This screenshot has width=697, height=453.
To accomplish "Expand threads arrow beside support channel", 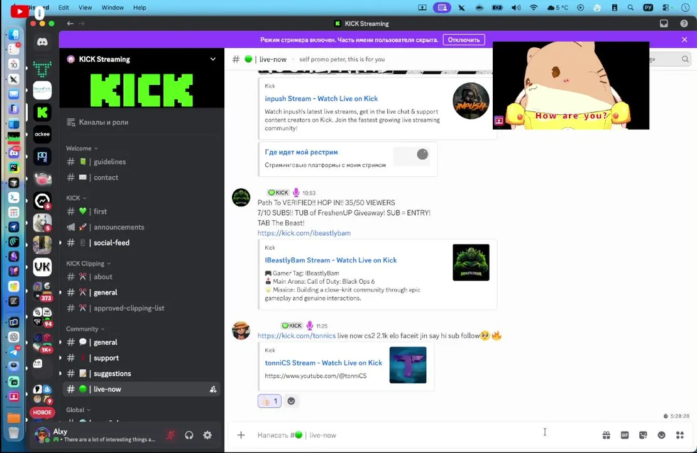I will (x=60, y=358).
